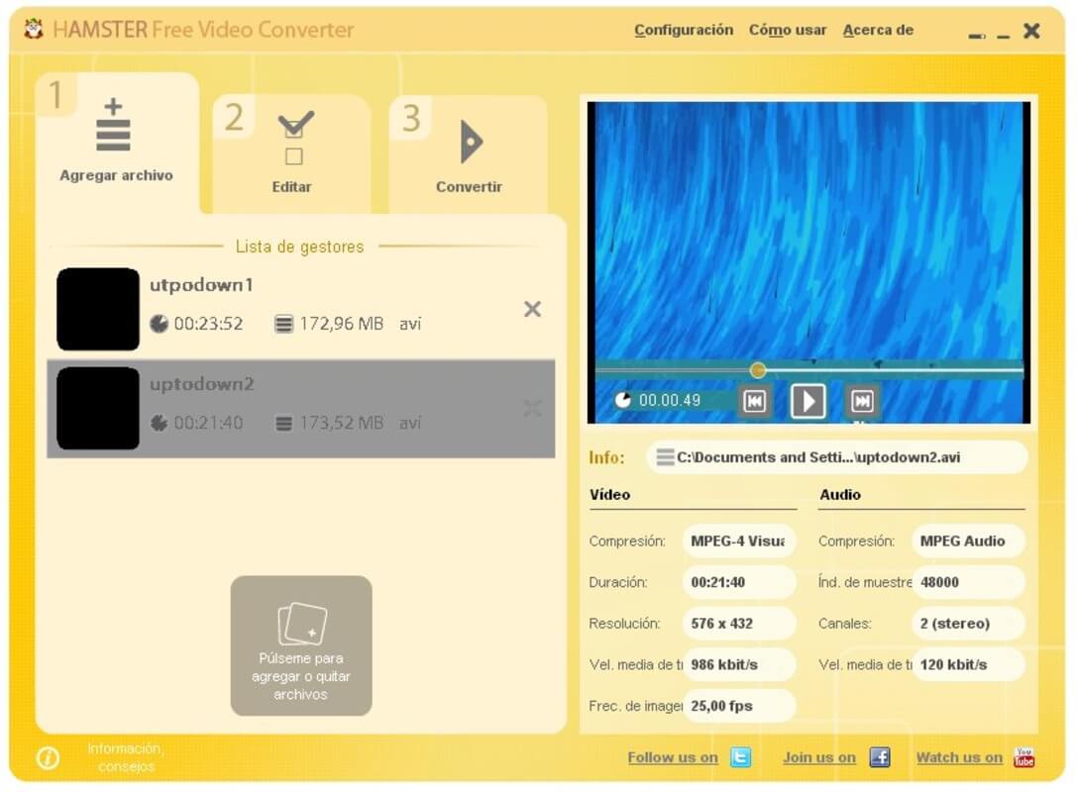Click the file icon in the Info path
This screenshot has height=792, width=1077.
click(x=665, y=457)
